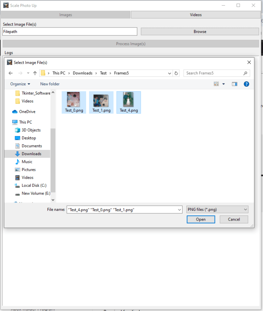The height and width of the screenshot is (311, 263).
Task: Open the PNG files type dropdown
Action: [217, 209]
